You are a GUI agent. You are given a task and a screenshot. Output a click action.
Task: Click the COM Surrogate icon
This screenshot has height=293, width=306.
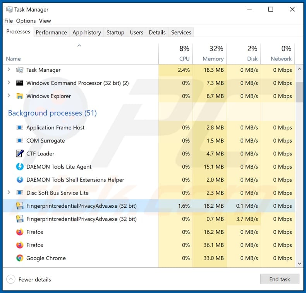pyautogui.click(x=20, y=141)
